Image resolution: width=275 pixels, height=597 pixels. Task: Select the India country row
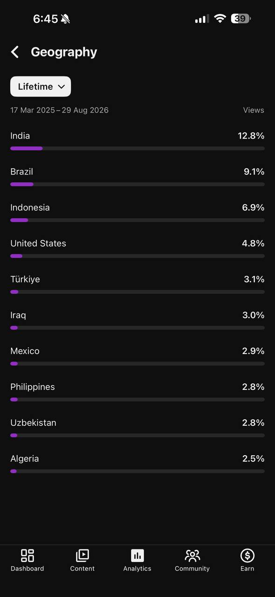coord(137,141)
